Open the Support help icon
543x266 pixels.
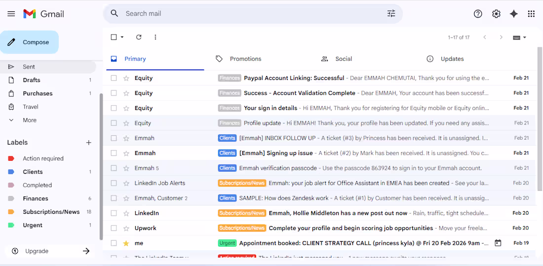click(x=478, y=14)
